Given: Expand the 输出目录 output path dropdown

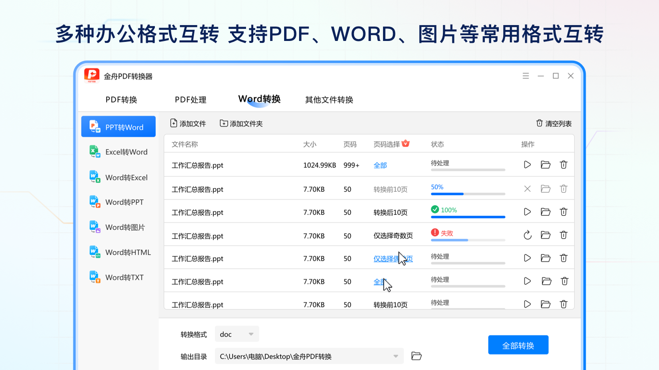Looking at the screenshot, I should click(x=397, y=356).
